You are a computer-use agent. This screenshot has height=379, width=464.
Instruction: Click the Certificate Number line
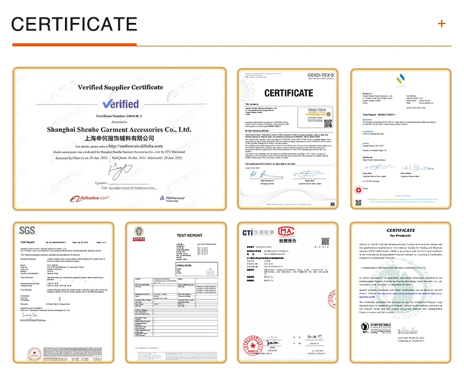pyautogui.click(x=119, y=116)
